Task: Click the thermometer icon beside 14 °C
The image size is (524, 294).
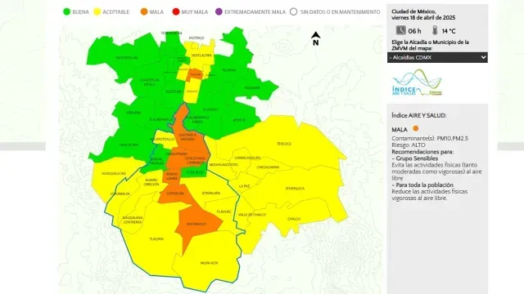Action: 435,30
